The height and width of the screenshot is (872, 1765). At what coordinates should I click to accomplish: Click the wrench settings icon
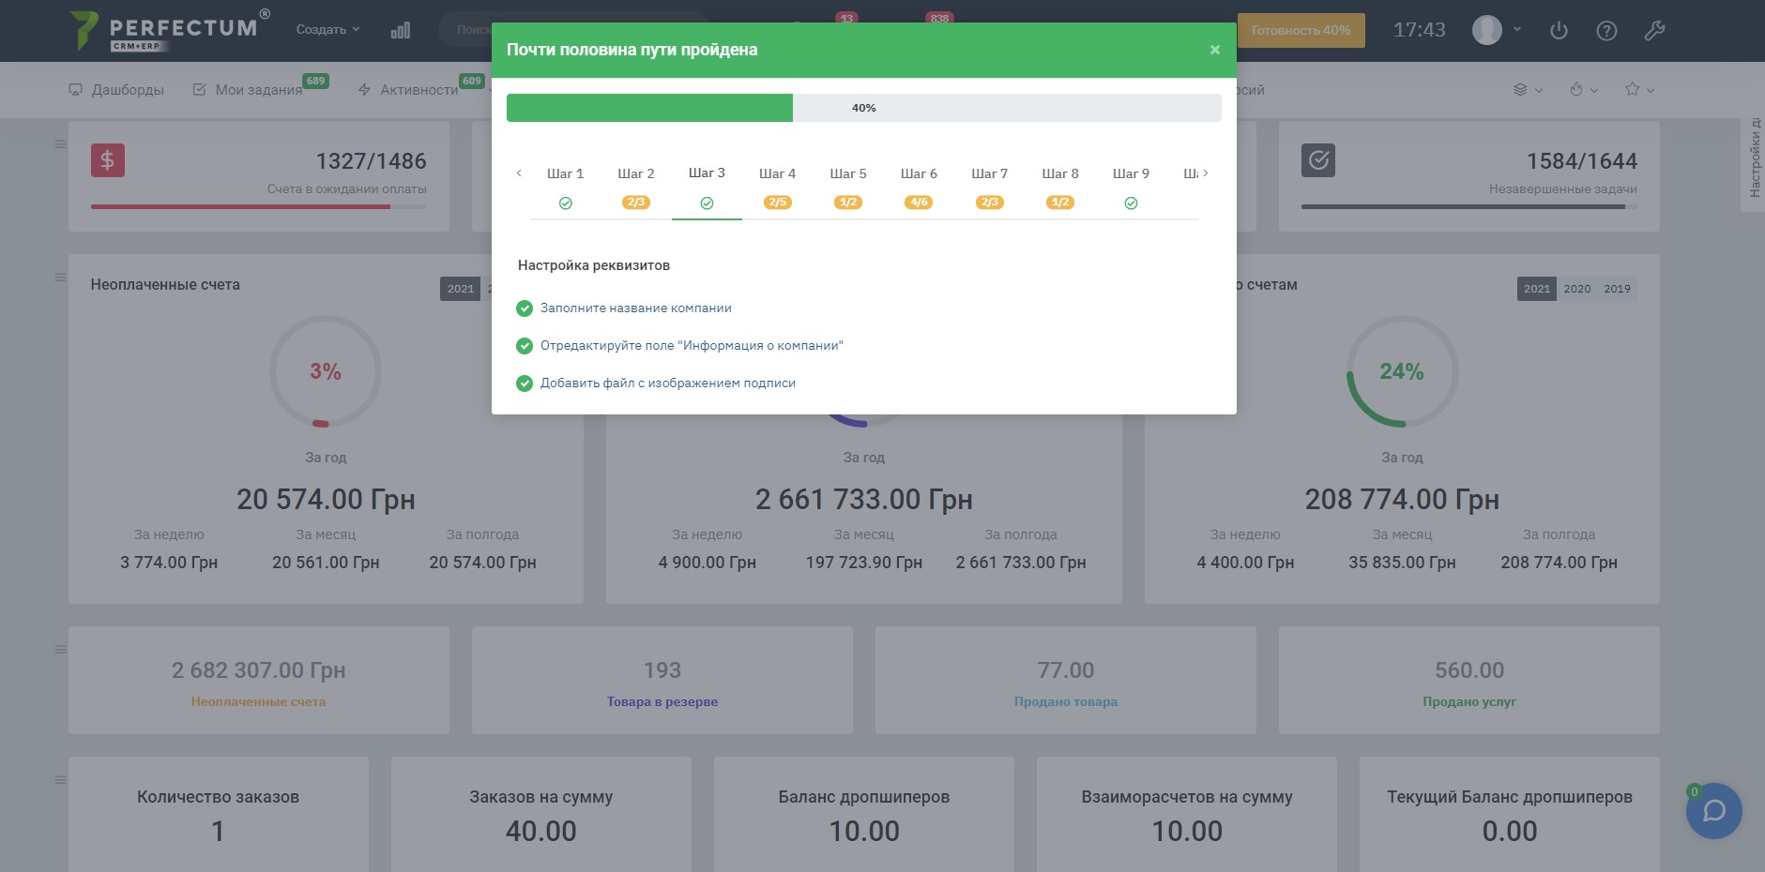[1654, 31]
